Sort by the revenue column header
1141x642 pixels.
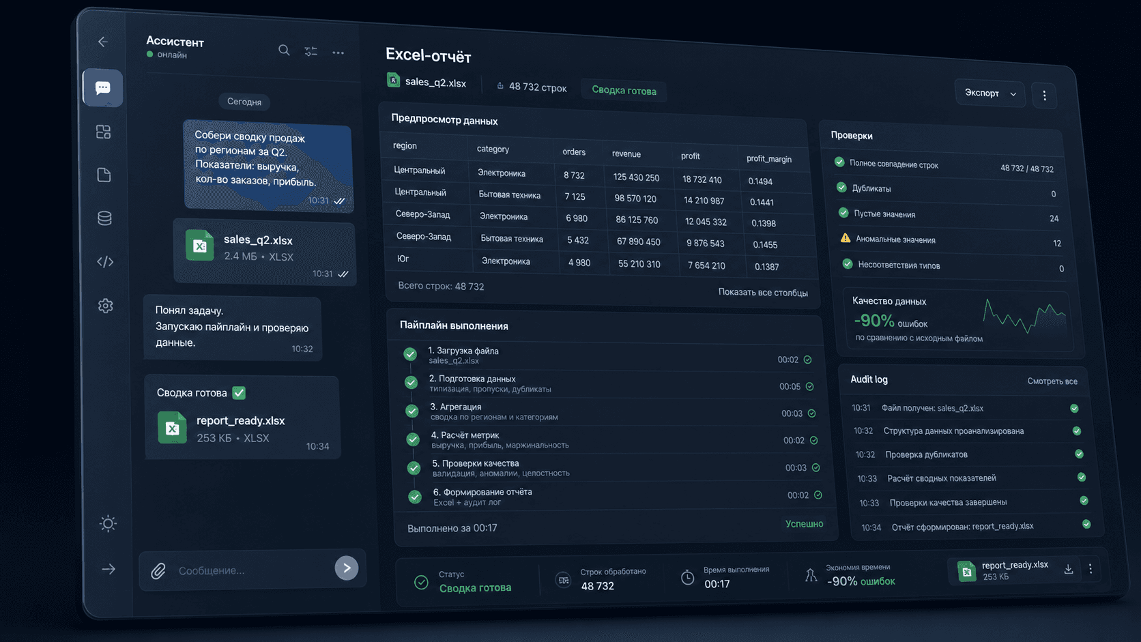(626, 154)
